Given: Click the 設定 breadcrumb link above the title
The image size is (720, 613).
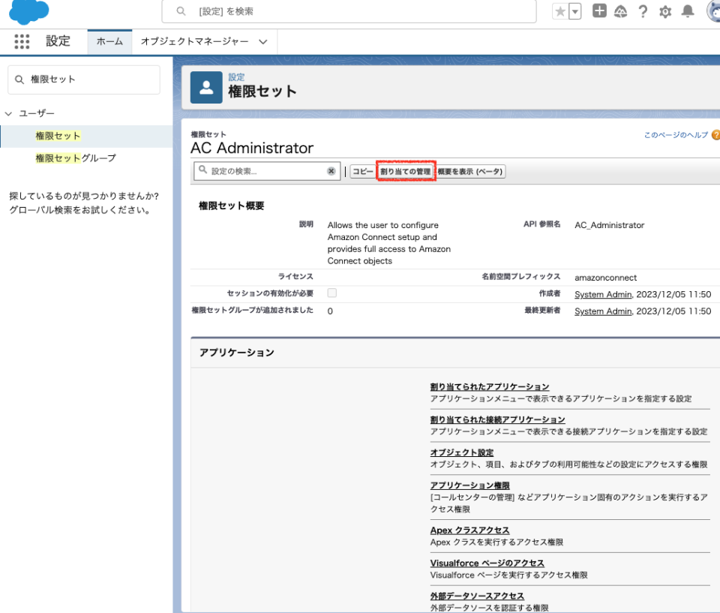Looking at the screenshot, I should [x=236, y=77].
